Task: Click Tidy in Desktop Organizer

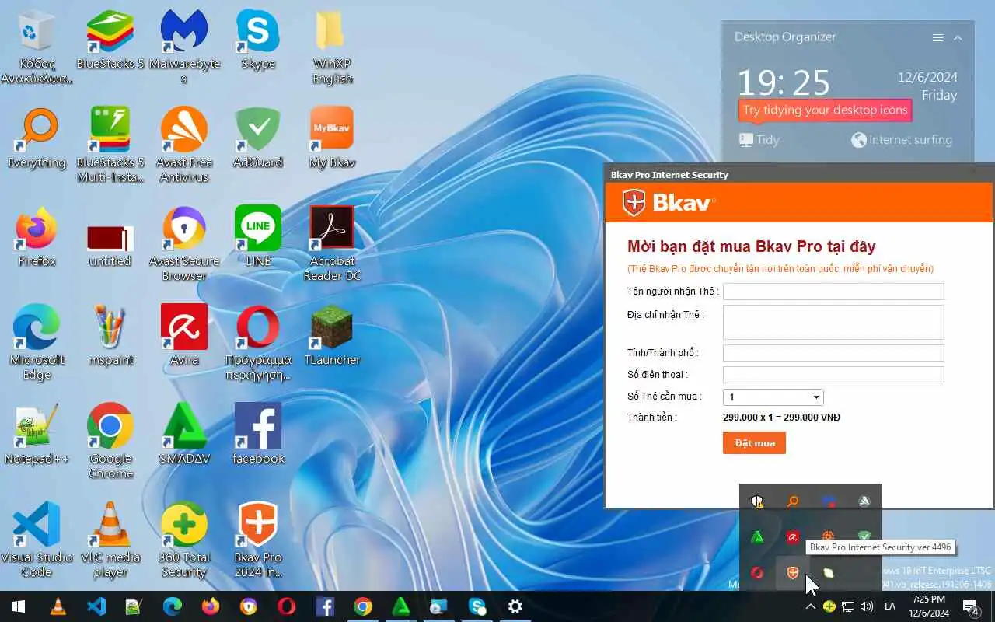Action: 759,140
